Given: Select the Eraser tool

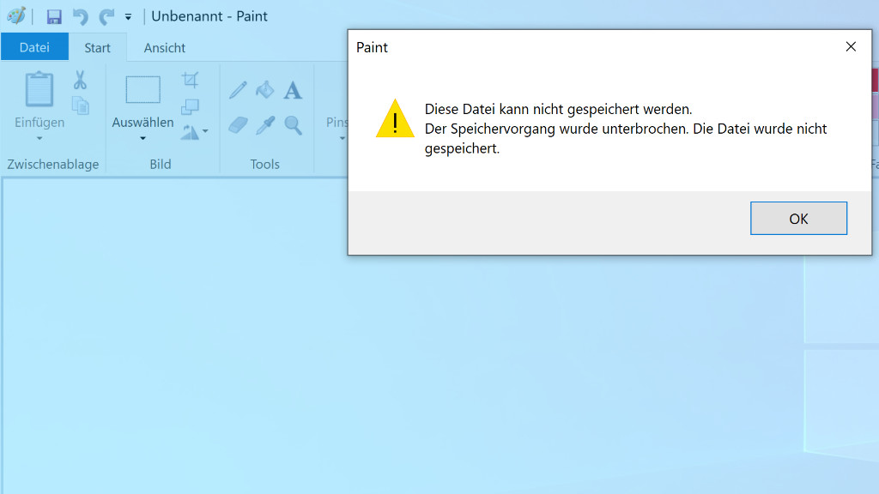Looking at the screenshot, I should 238,125.
